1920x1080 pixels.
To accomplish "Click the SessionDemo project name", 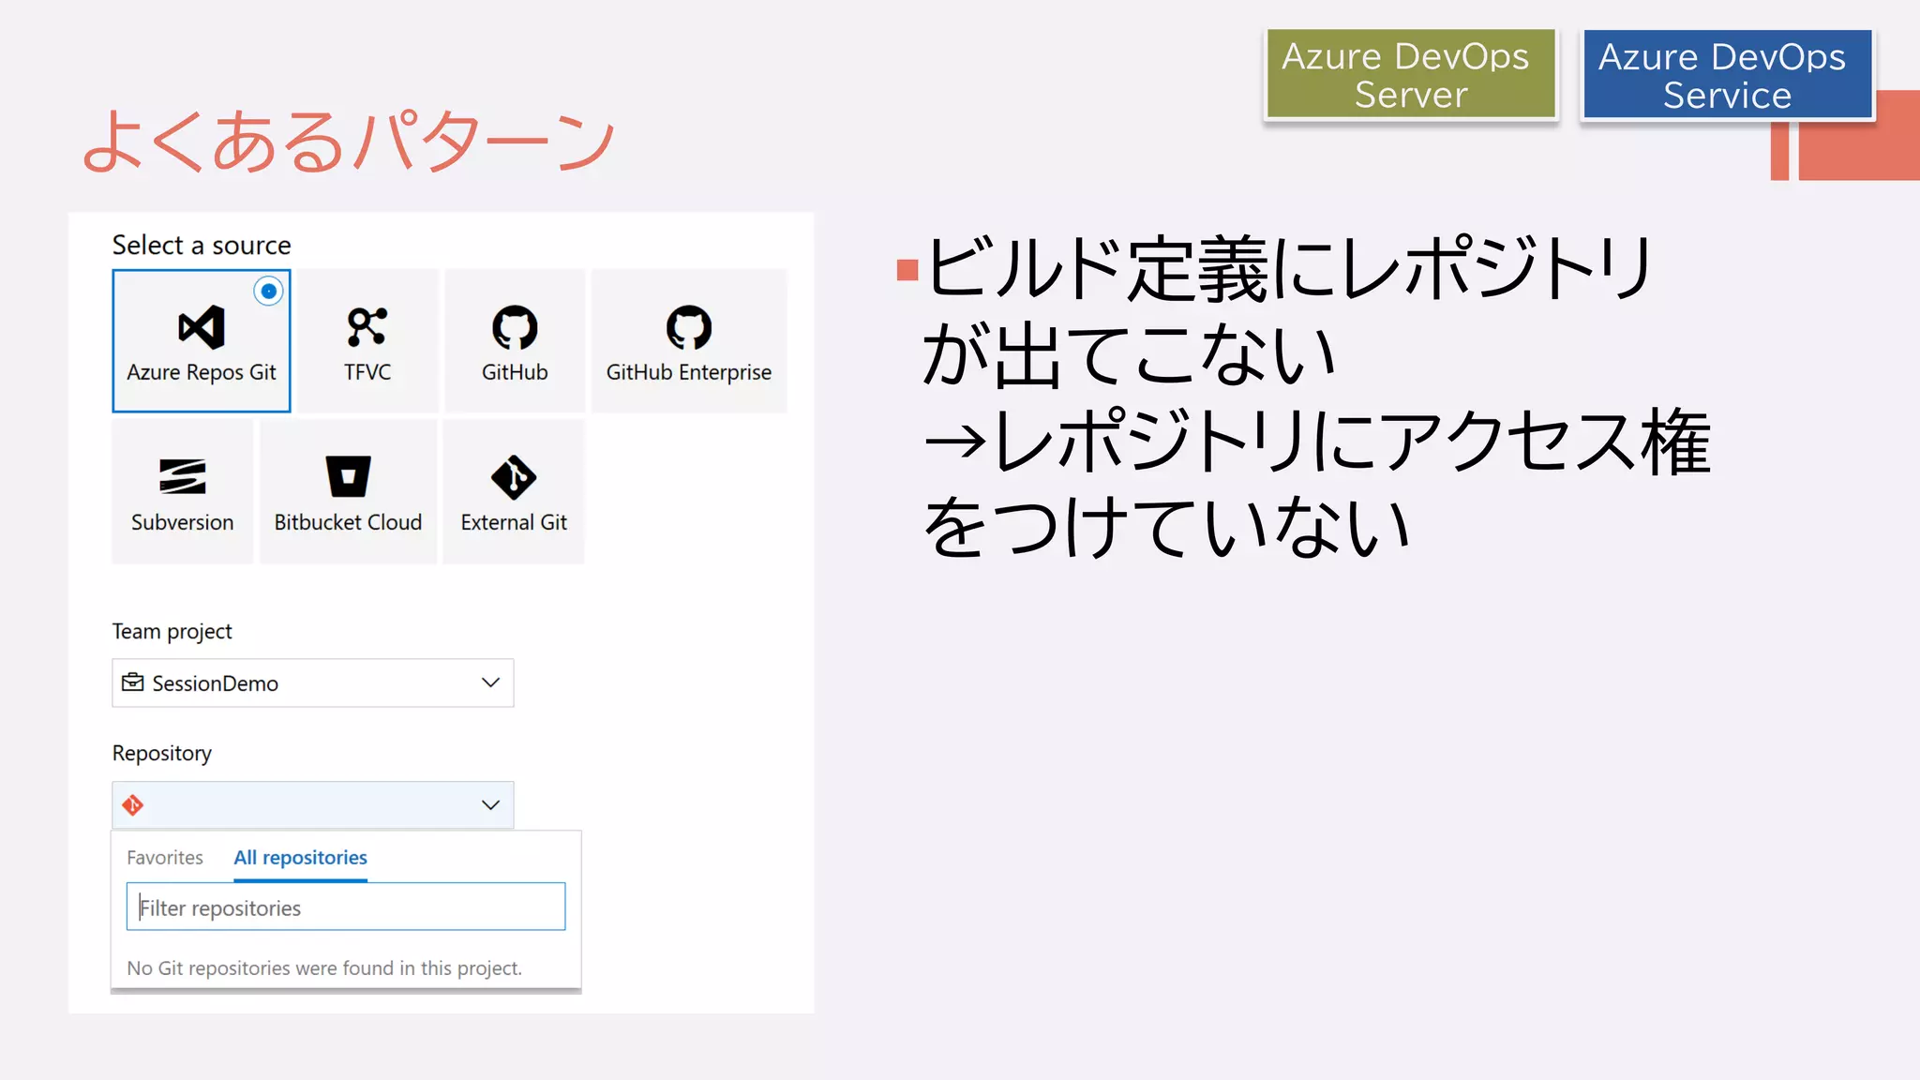I will [x=216, y=683].
